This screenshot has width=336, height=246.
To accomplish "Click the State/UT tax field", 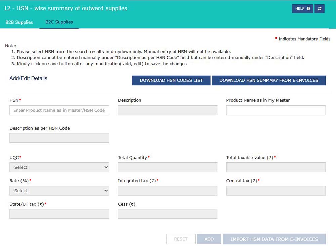I will (59, 214).
